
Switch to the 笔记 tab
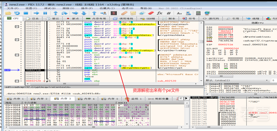(x=52, y=19)
